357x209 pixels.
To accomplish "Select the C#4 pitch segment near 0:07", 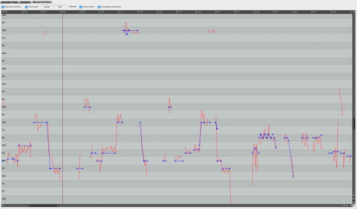I will [x=40, y=122].
